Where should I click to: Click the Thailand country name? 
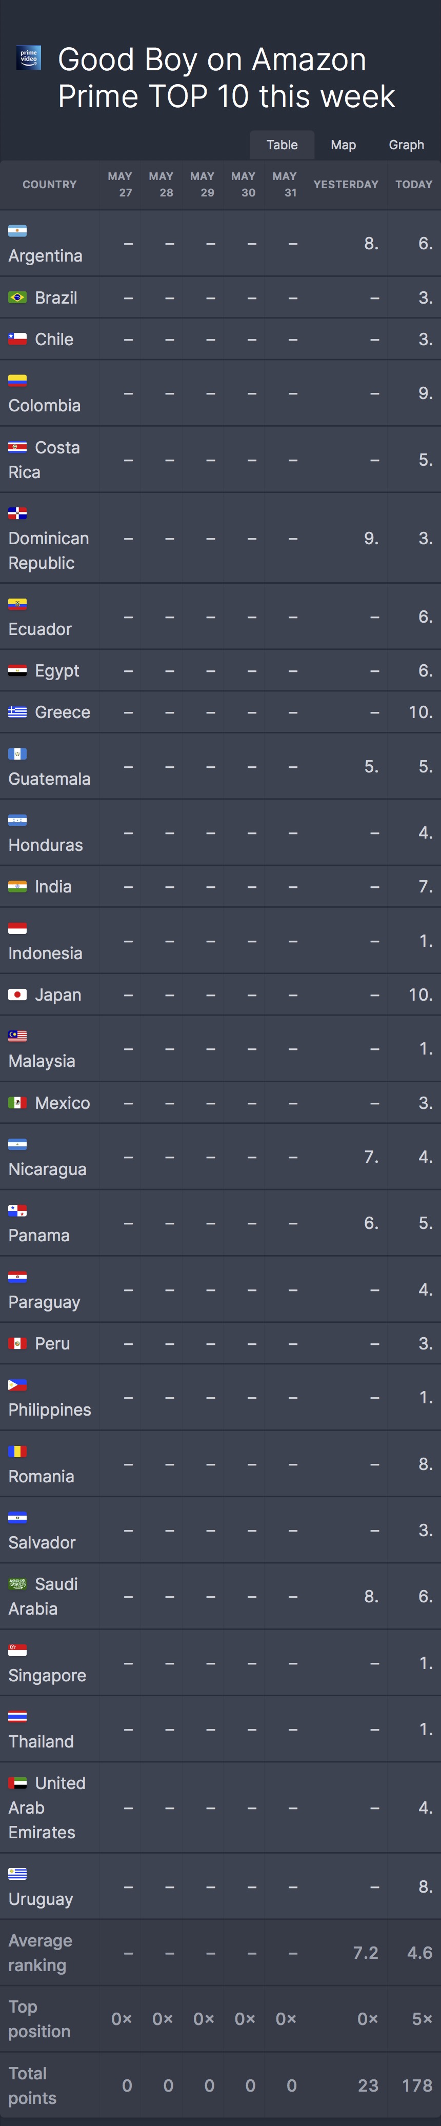[x=42, y=1741]
